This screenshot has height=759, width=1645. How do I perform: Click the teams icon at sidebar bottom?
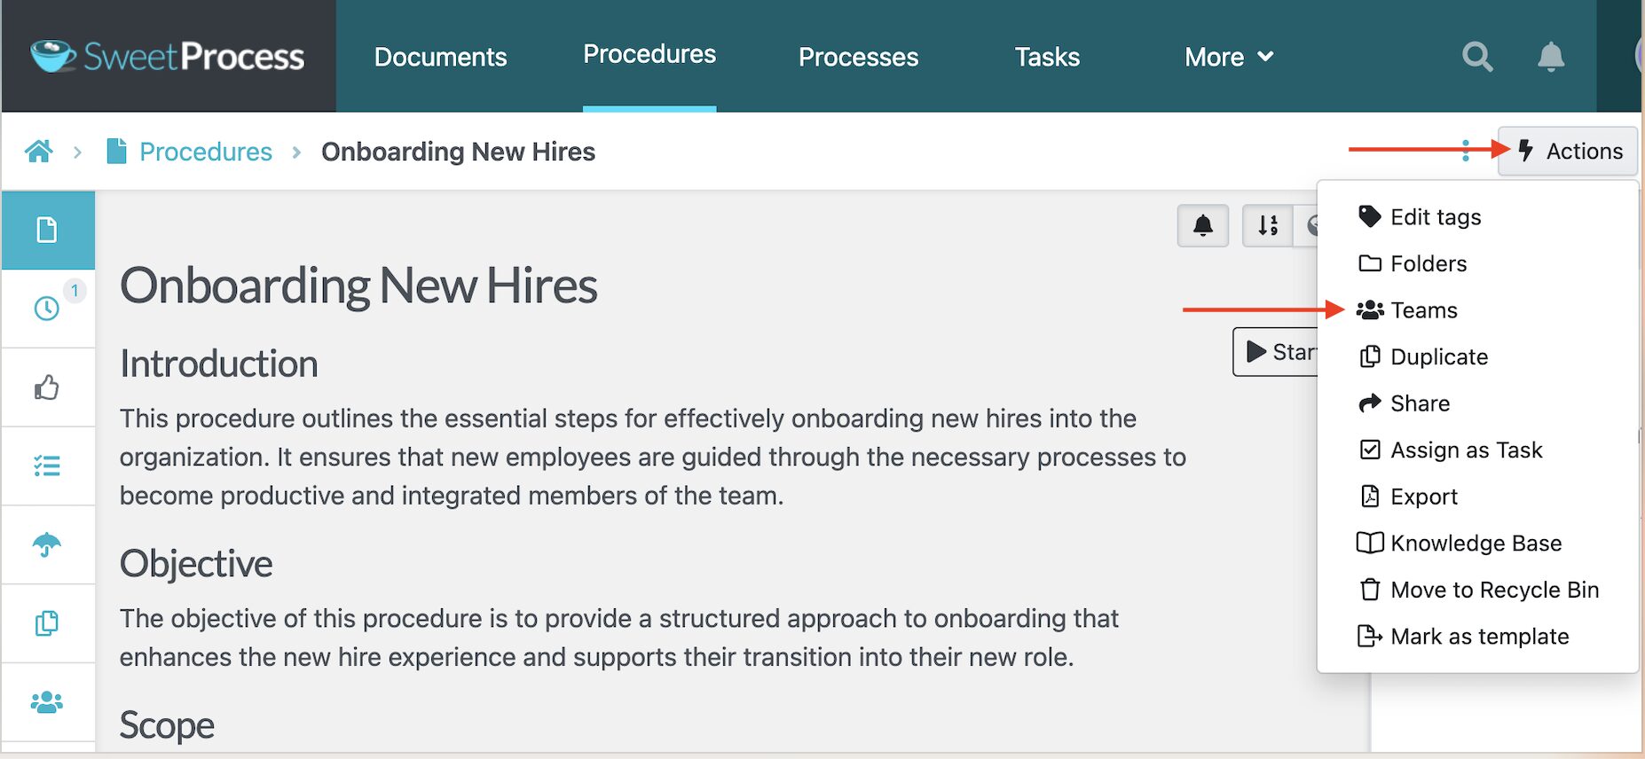(47, 701)
